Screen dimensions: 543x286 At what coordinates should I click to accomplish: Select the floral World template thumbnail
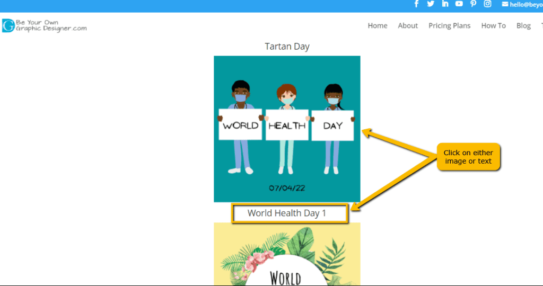coord(287,254)
